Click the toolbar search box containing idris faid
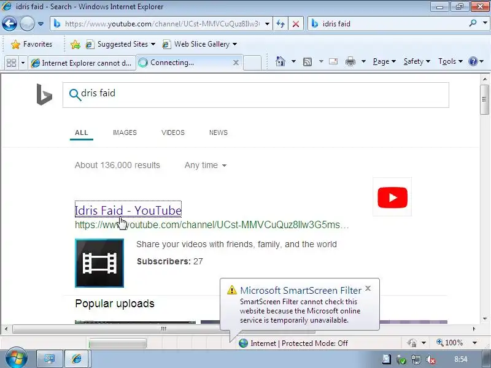Image resolution: width=491 pixels, height=368 pixels. coord(389,24)
